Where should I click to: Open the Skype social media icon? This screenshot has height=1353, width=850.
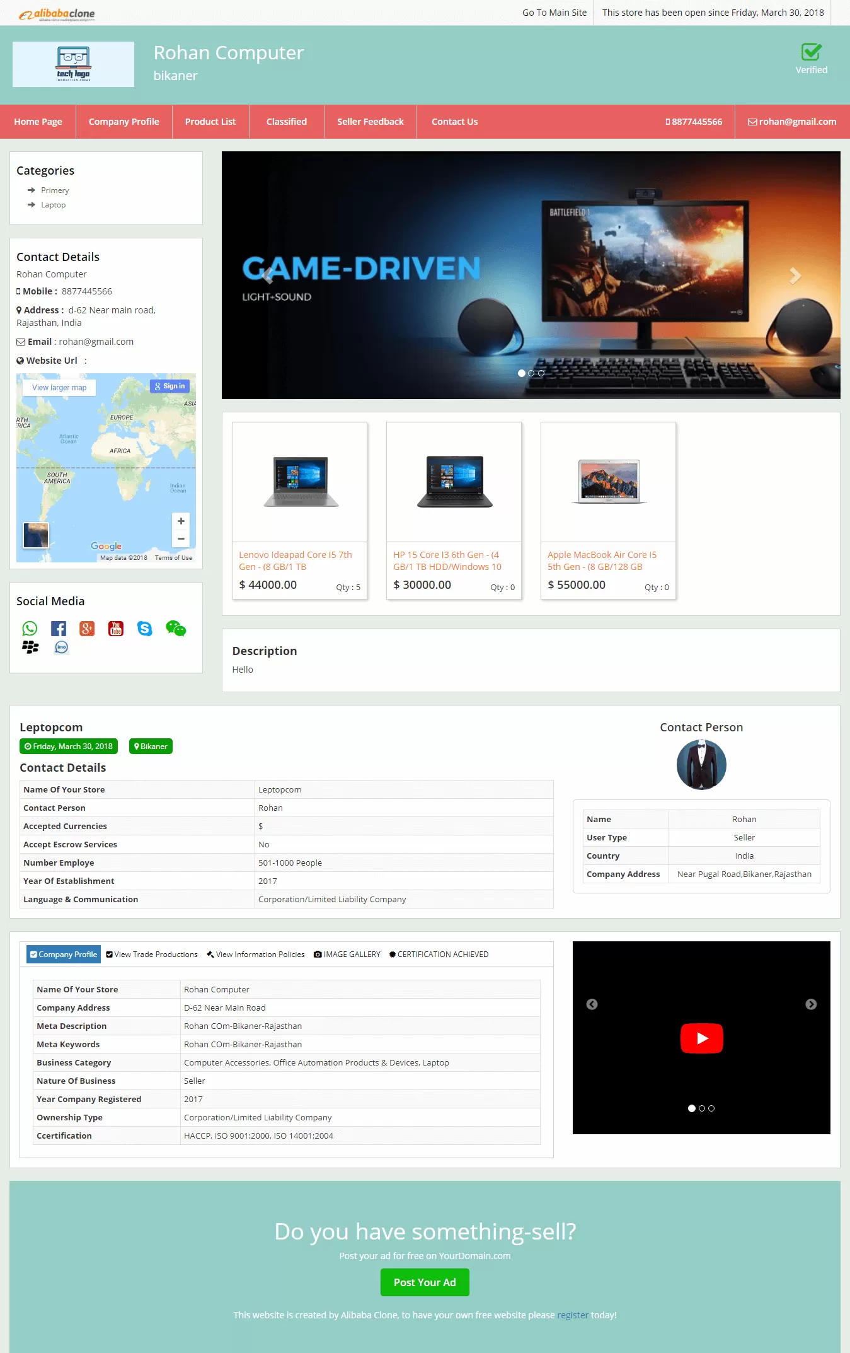point(145,629)
